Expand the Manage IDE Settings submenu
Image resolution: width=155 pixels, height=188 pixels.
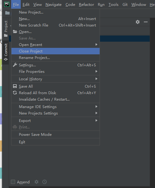point(55,107)
